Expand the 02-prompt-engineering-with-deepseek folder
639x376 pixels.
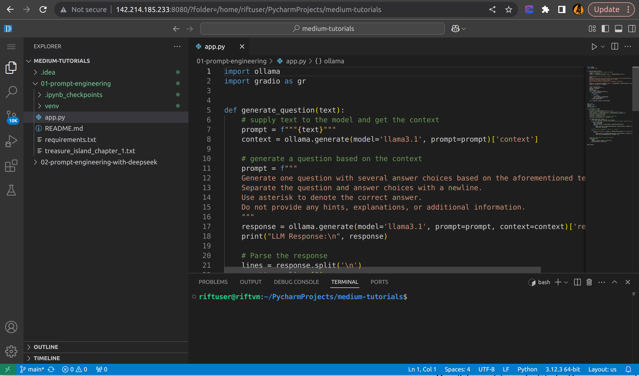point(99,162)
